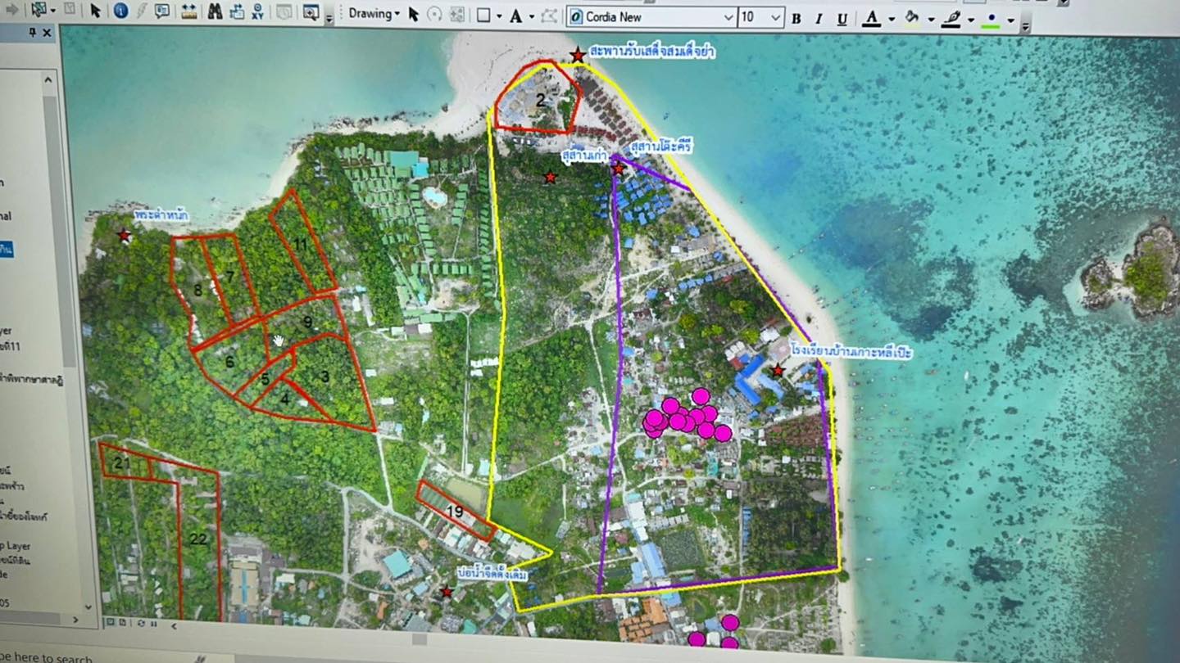Open the Drawing menu
Viewport: 1180px width, 663px height.
tap(374, 14)
